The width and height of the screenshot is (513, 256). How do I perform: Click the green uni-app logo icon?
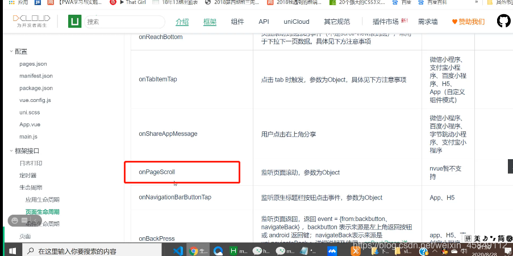(74, 22)
